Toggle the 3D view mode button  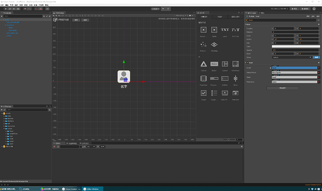(x=47, y=9)
